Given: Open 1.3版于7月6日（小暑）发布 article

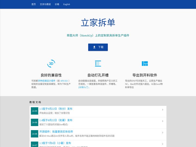Looking at the screenshot, I should pyautogui.click(x=55, y=143).
